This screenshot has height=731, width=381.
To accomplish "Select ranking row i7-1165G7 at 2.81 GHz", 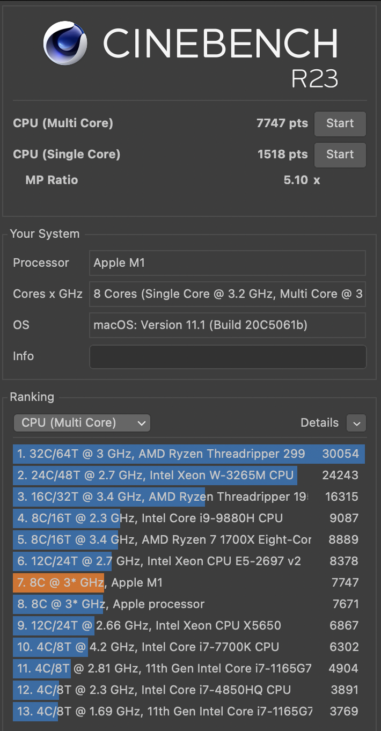I will coord(189,669).
